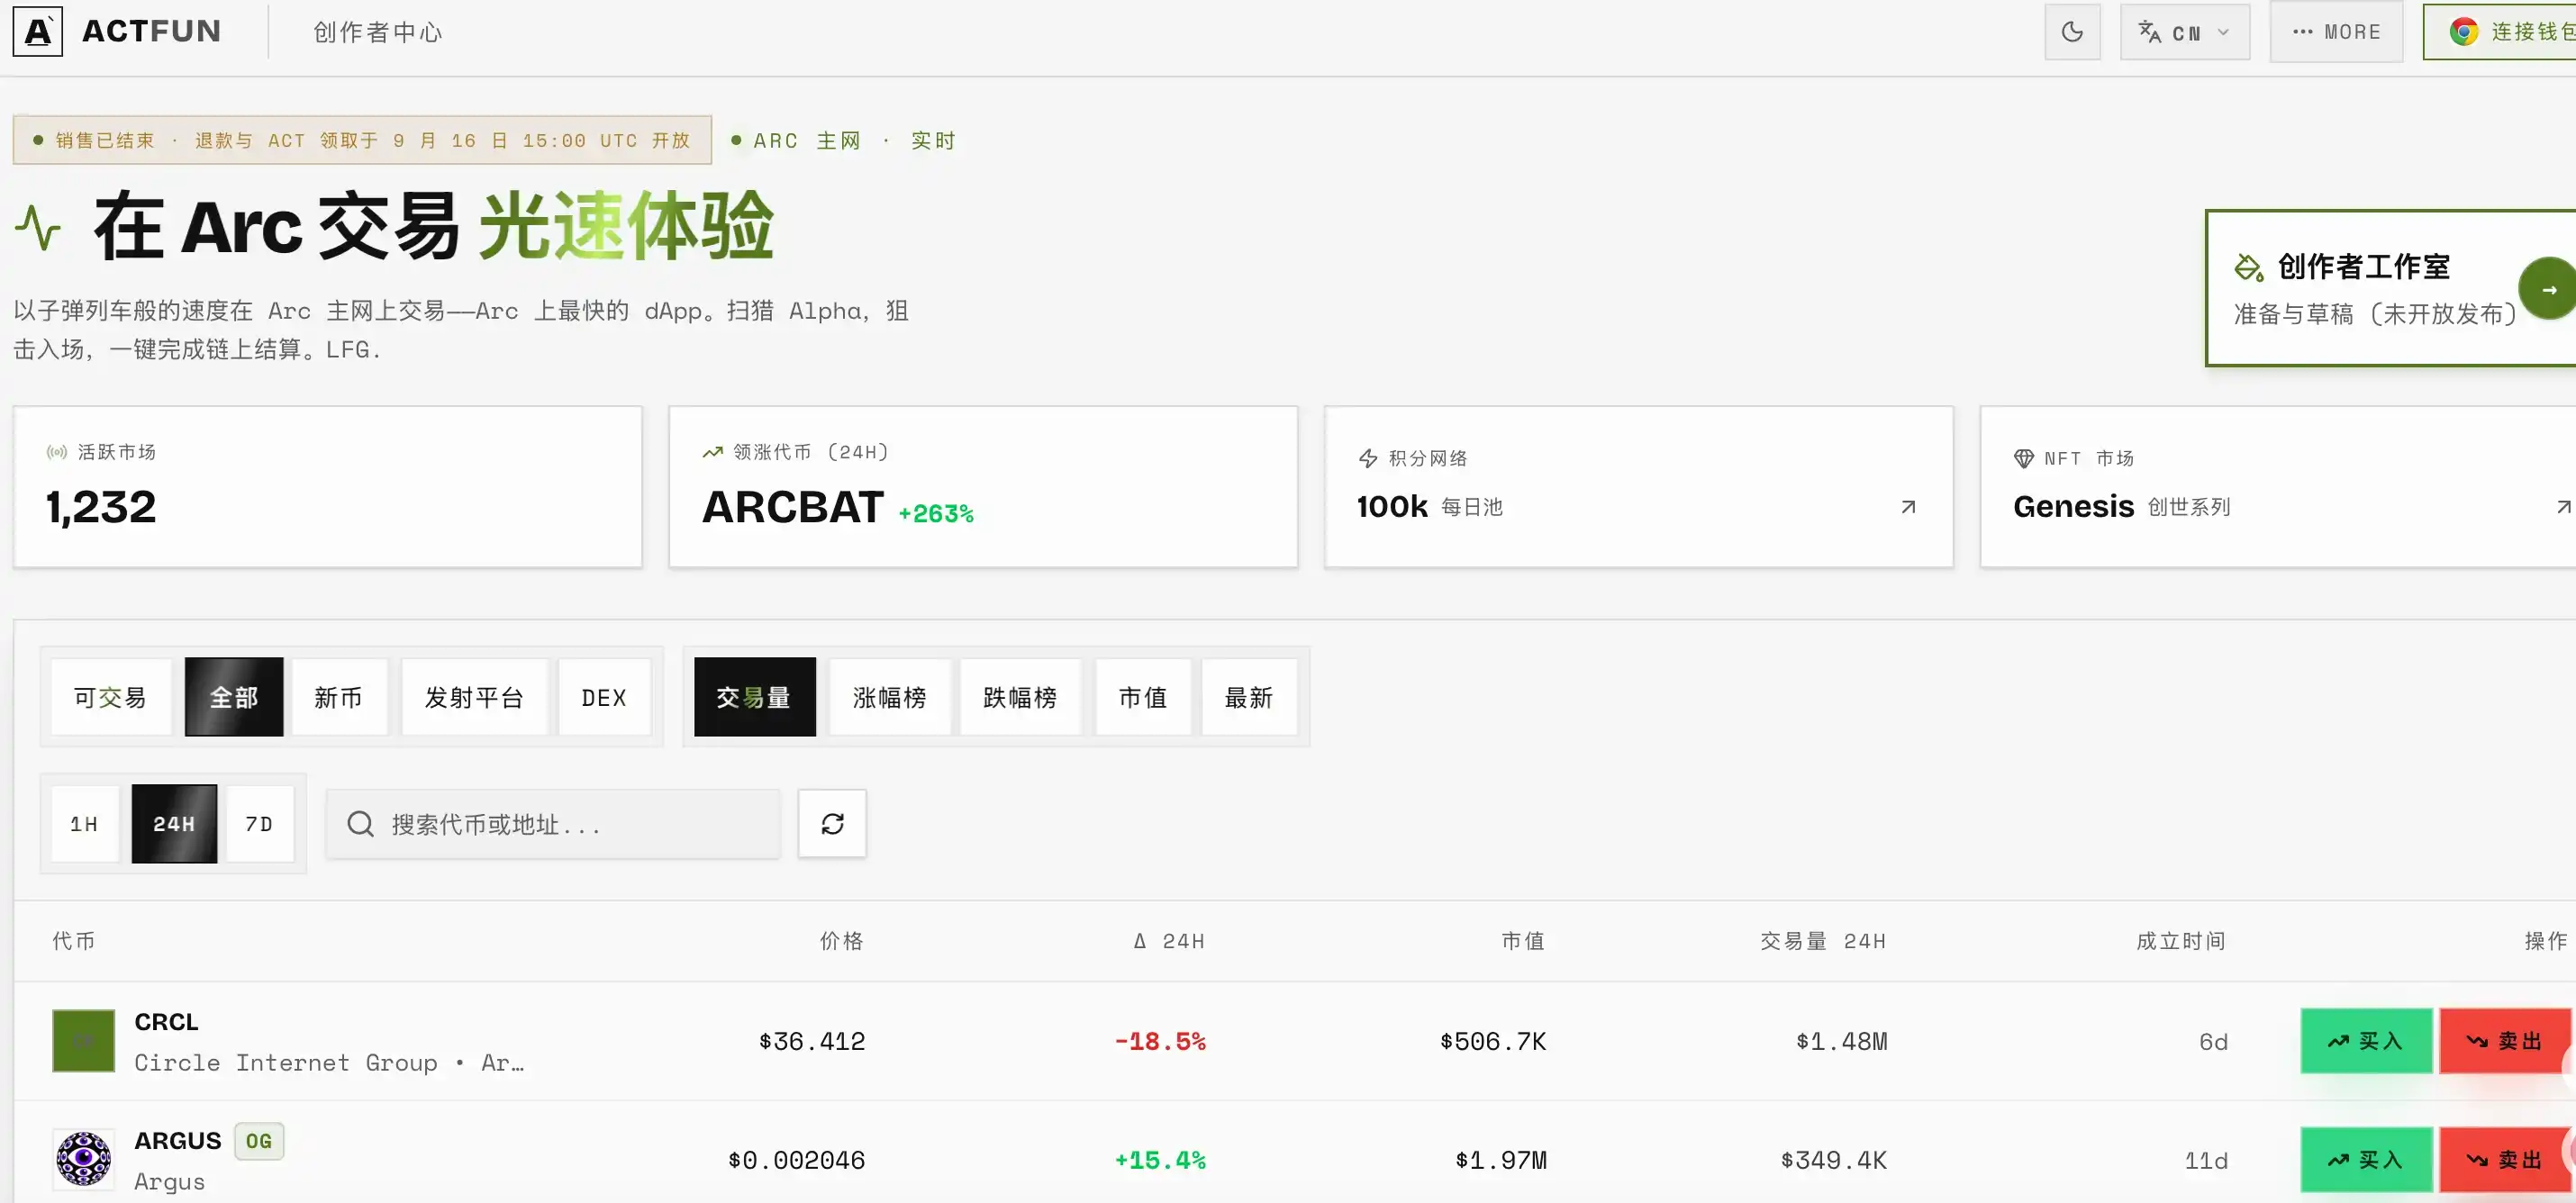Viewport: 2576px width, 1203px height.
Task: Click the diamond icon beside NFT 市场
Action: point(2023,458)
